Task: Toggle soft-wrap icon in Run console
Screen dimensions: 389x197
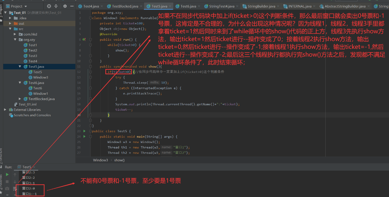Action: tap(15, 189)
